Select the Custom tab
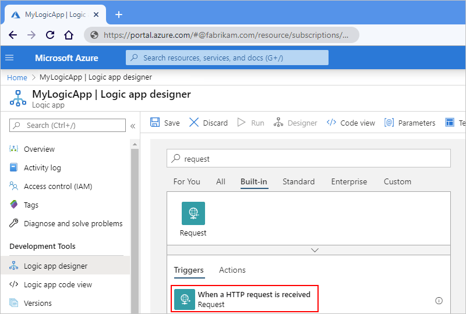466x314 pixels. [x=397, y=181]
